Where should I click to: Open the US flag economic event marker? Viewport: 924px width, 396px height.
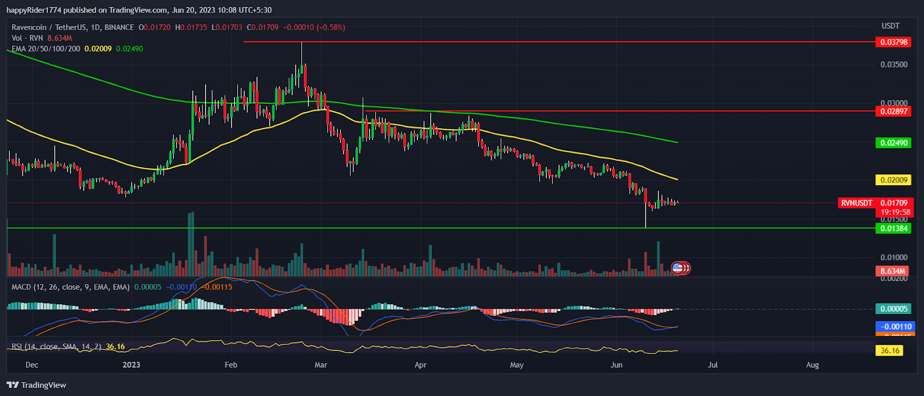[677, 268]
